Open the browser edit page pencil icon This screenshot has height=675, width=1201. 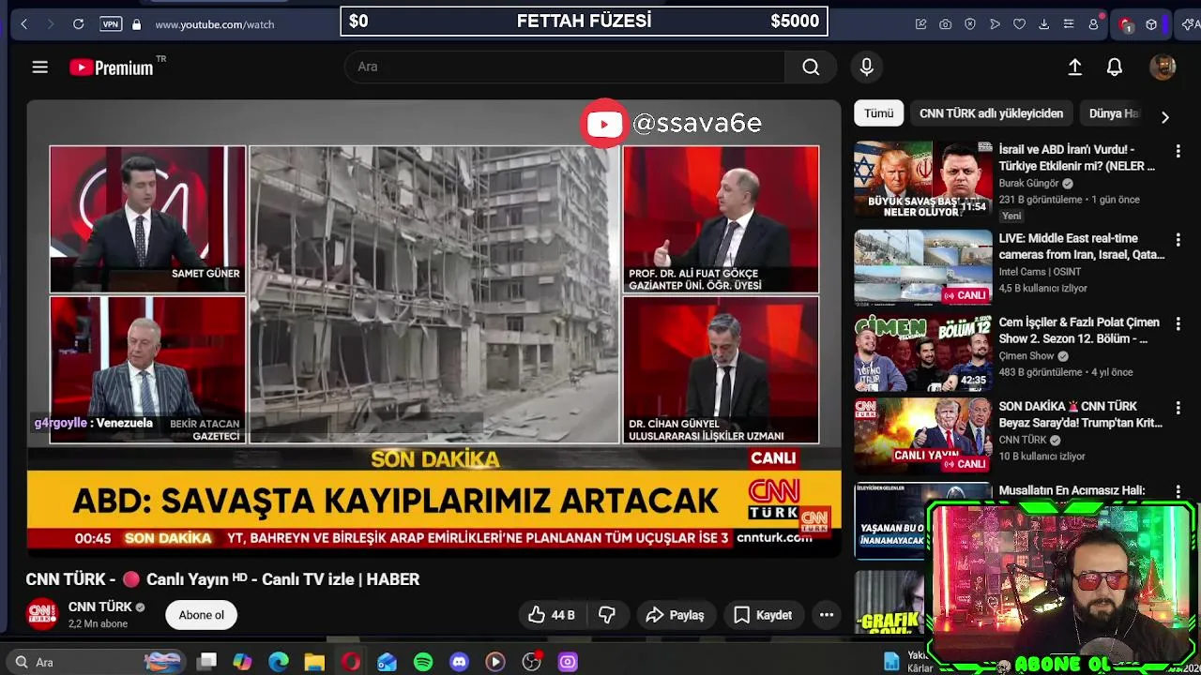click(921, 24)
